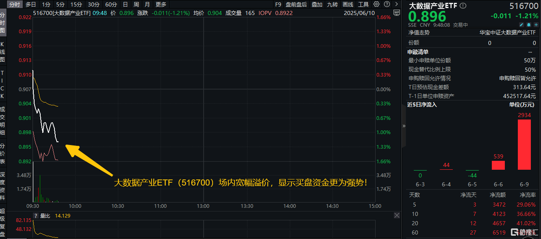Image resolution: width=541 pixels, height=239 pixels.
Task: Open the 工具 tools menu
Action: tap(363, 4)
